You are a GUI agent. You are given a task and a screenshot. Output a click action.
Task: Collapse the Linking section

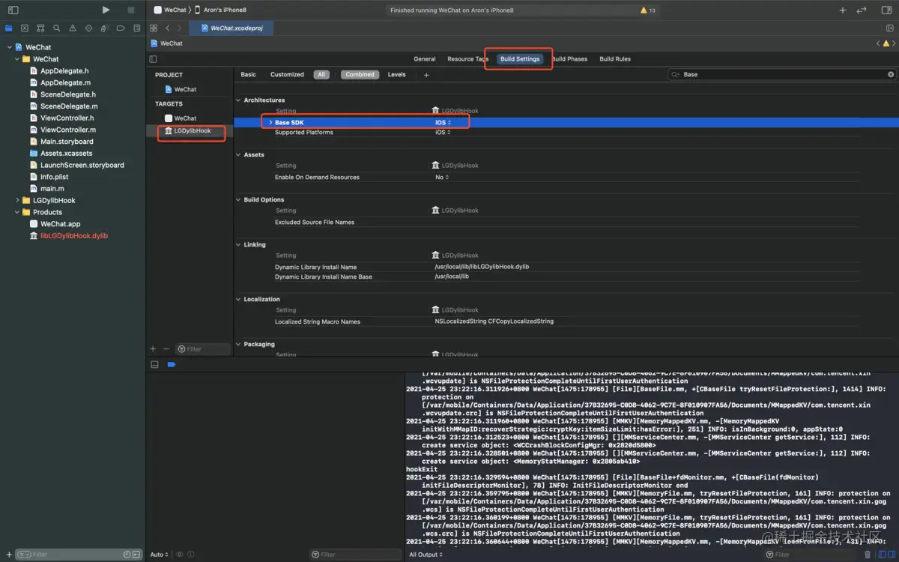pyautogui.click(x=238, y=244)
